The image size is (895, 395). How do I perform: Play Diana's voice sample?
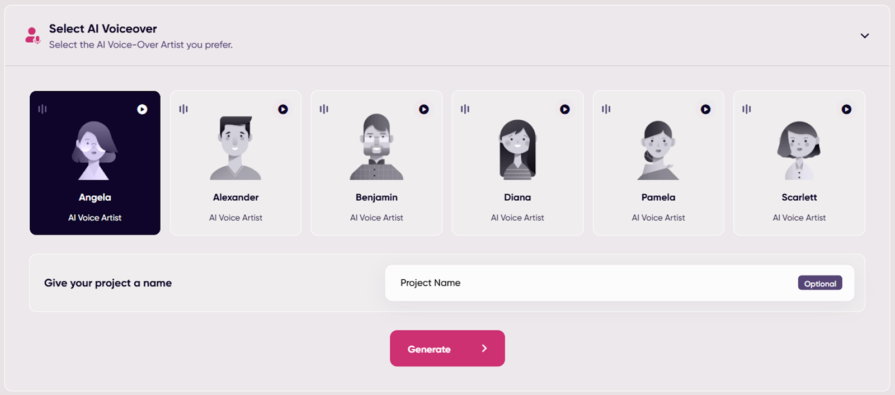[x=565, y=109]
